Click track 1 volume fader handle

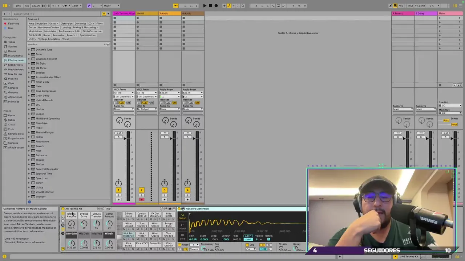[x=126, y=138]
